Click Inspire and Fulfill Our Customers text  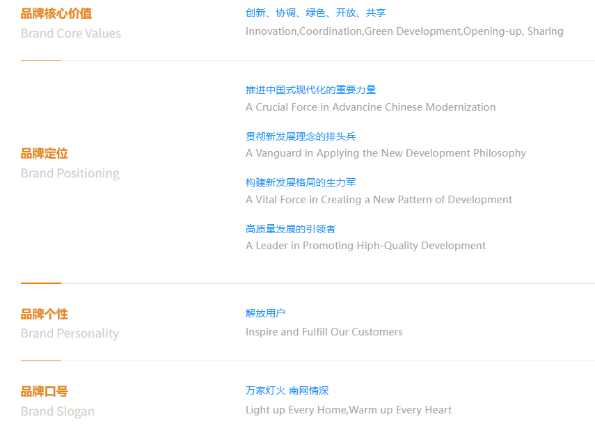point(324,332)
